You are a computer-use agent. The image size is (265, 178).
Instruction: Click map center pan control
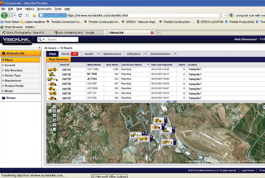tap(54, 111)
